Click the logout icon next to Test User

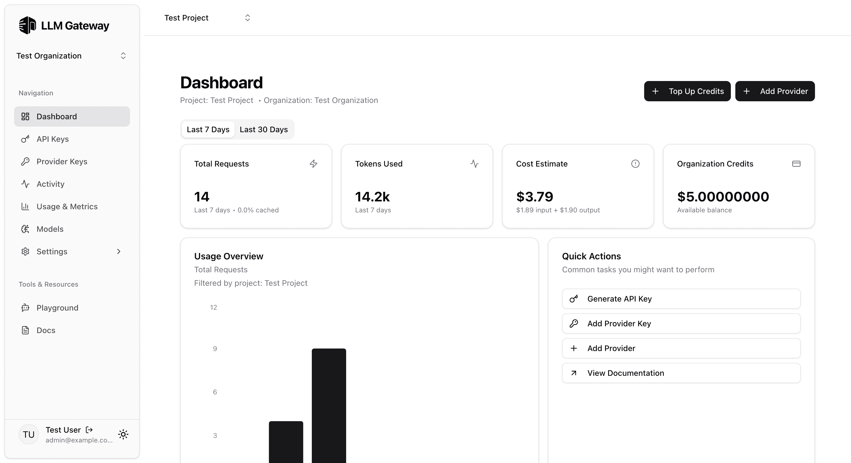[x=89, y=430]
